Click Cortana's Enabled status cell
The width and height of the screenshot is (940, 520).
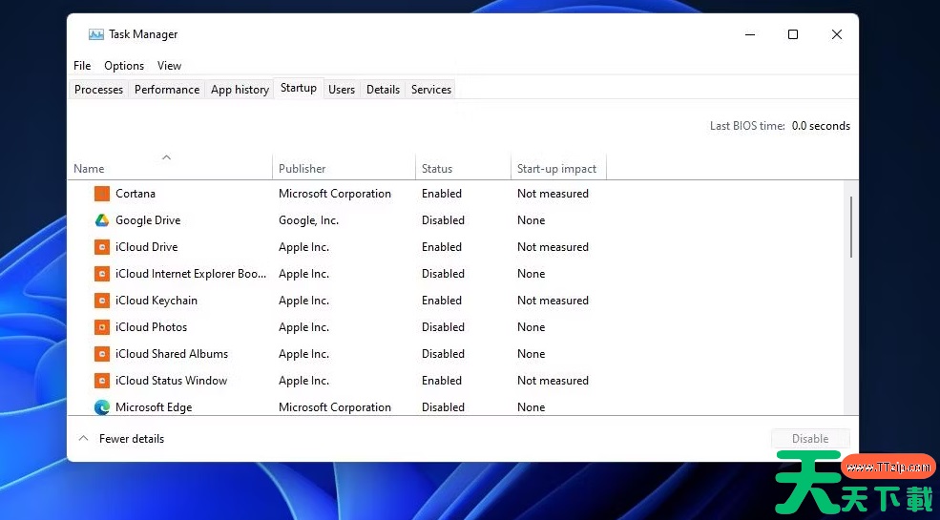pos(442,194)
